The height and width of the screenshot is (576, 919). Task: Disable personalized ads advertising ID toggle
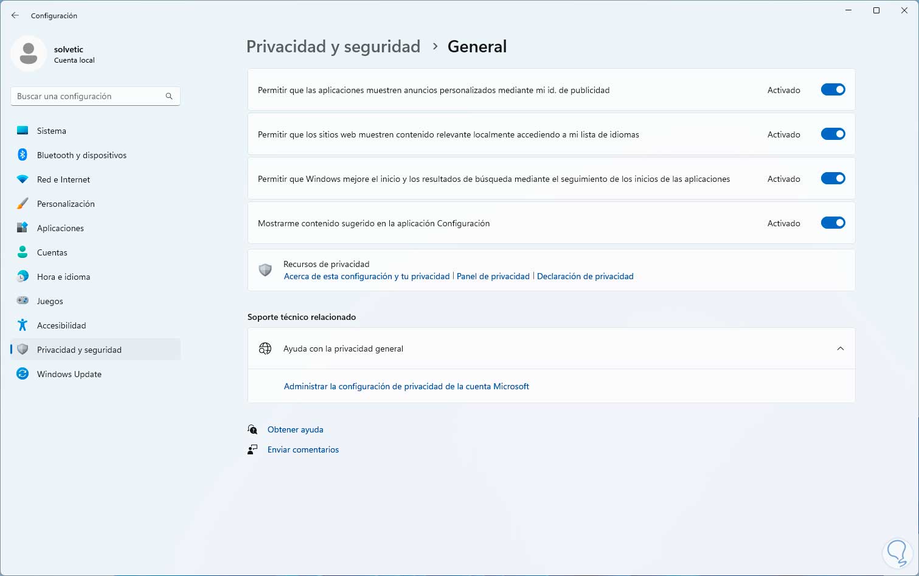833,90
